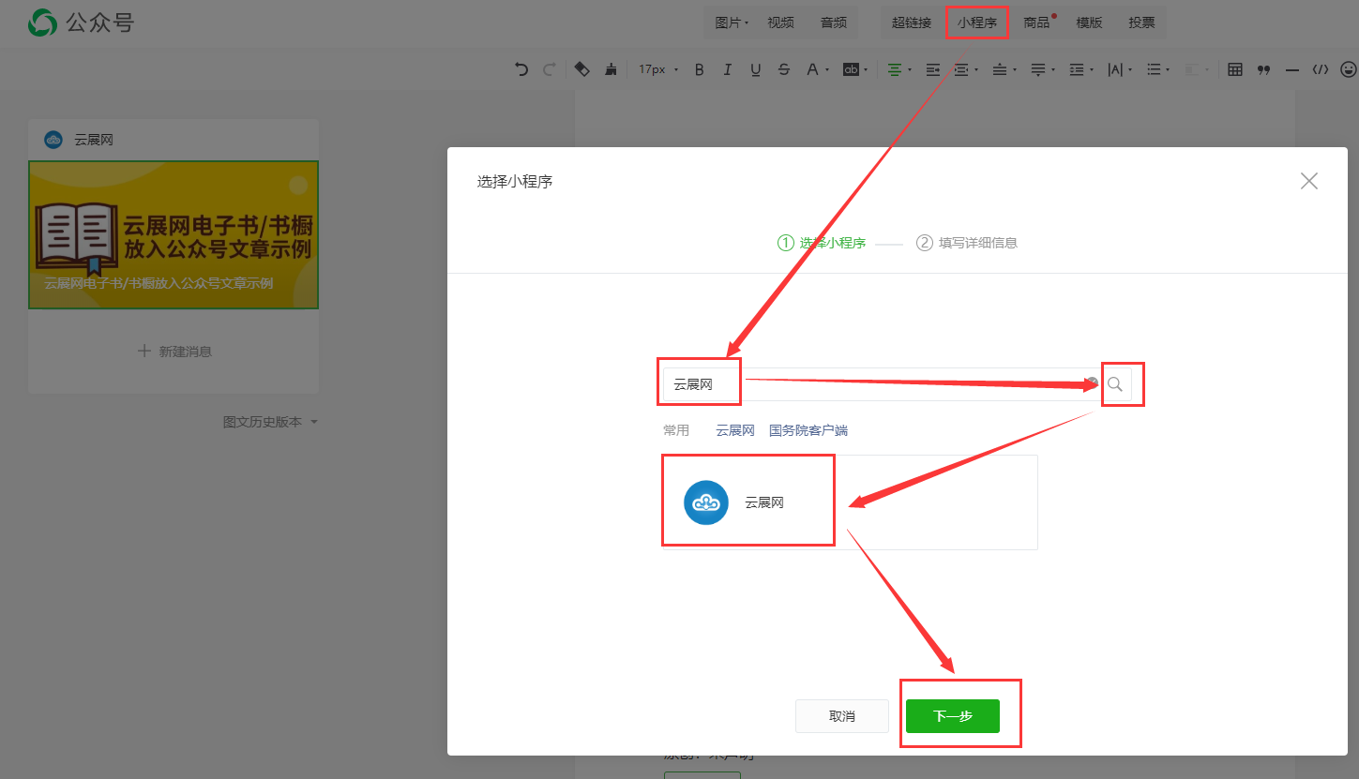
Task: Click 新建消息 to add a message
Action: click(174, 352)
